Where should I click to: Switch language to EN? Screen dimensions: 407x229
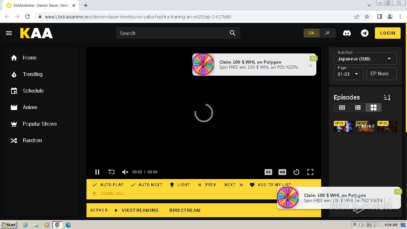pyautogui.click(x=312, y=33)
